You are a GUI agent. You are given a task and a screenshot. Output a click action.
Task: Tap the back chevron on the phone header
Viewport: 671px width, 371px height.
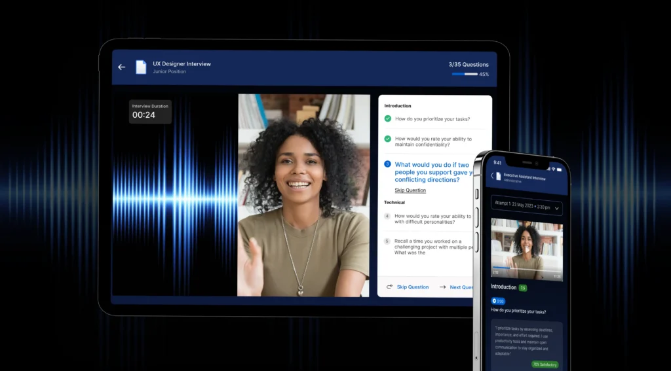tap(492, 175)
